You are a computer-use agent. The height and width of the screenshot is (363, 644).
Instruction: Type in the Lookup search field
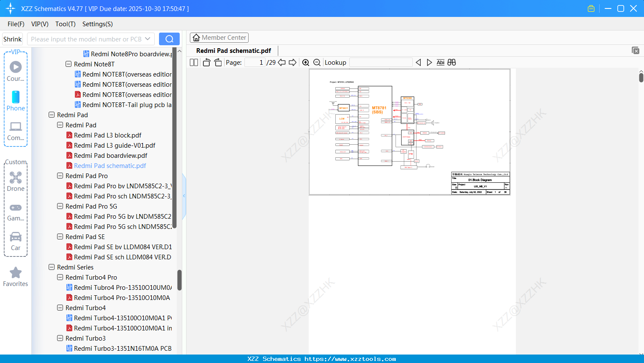tap(381, 62)
